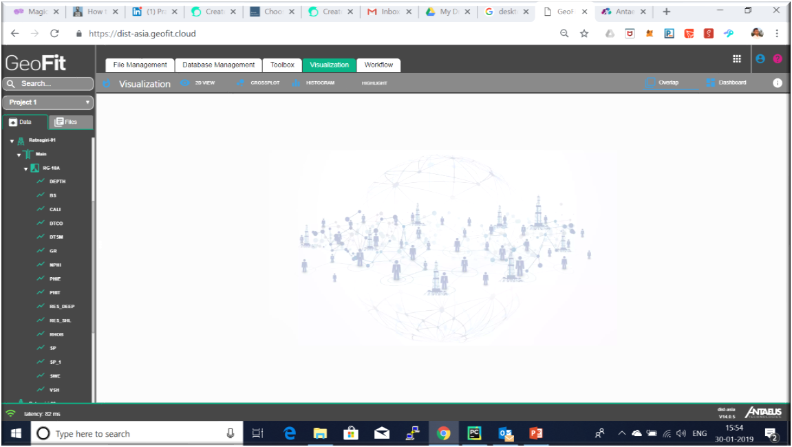Select the RG-10A dataset icon
Screen dimensions: 792x447
[35, 168]
